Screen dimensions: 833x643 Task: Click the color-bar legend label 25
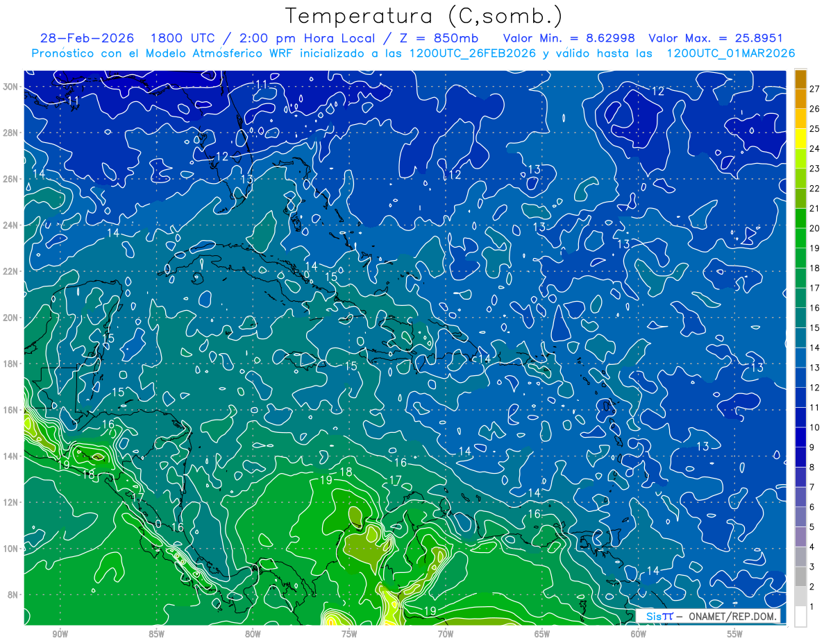point(815,129)
